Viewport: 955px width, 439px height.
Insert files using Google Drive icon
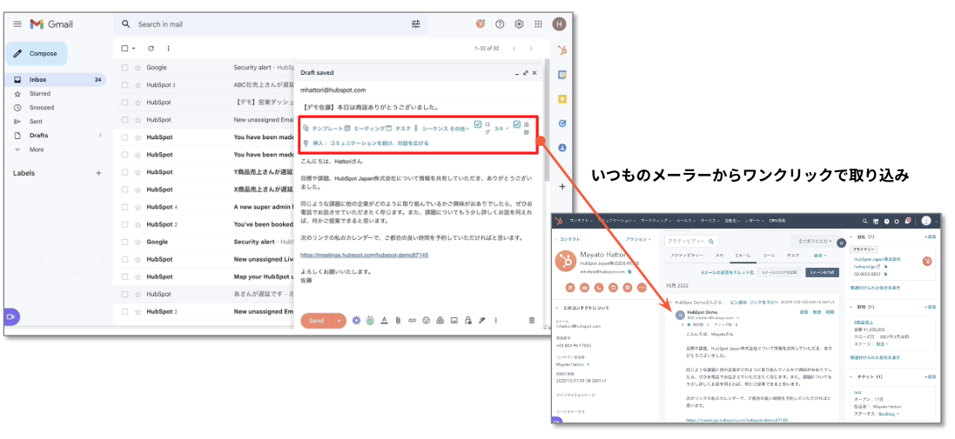[440, 321]
